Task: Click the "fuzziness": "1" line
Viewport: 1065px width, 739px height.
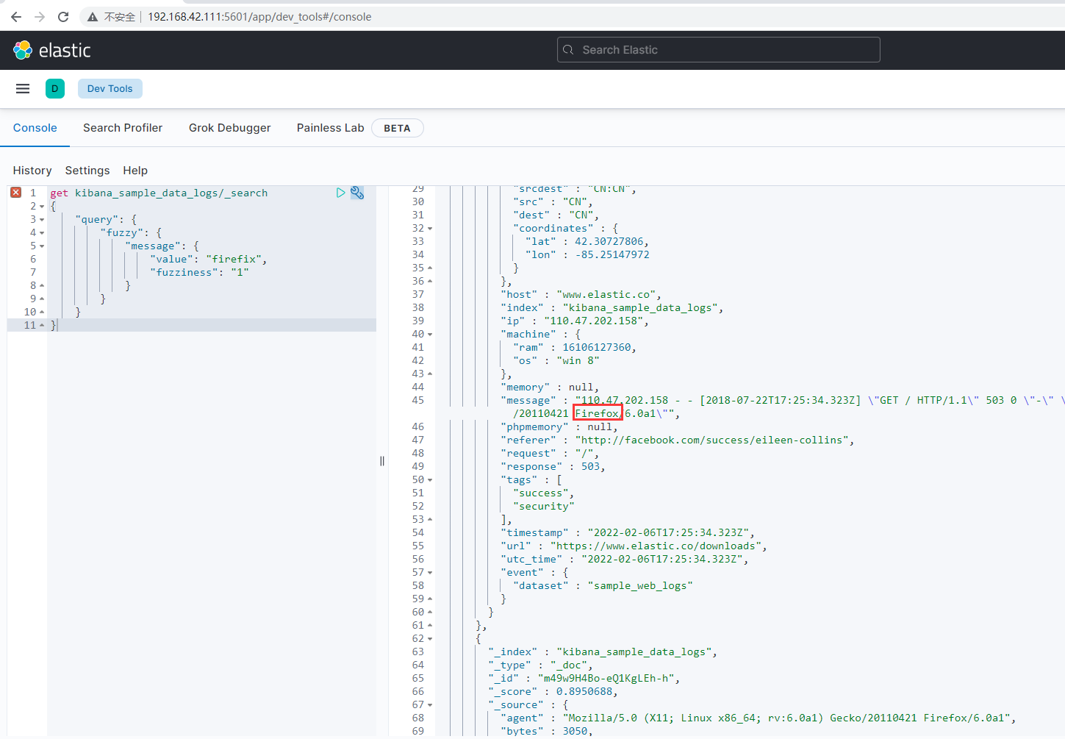Action: pyautogui.click(x=199, y=272)
